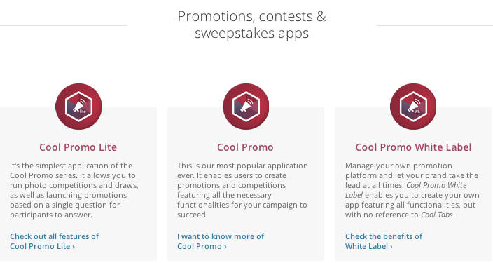The image size is (493, 263).
Task: Open the 'Cool Promo' heading title
Action: (245, 147)
